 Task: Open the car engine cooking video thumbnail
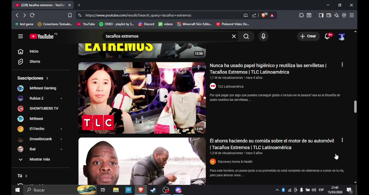[142, 161]
